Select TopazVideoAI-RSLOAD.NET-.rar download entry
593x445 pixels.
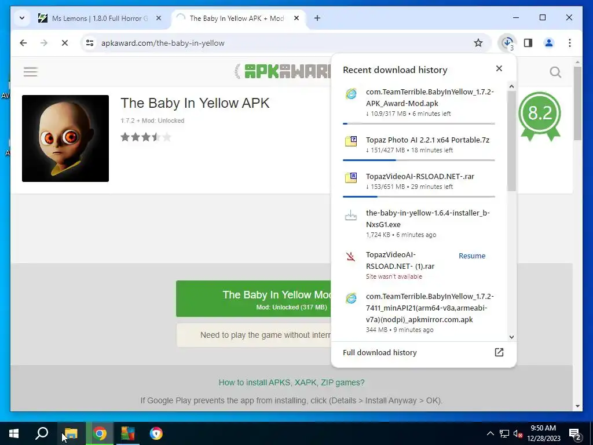419,181
